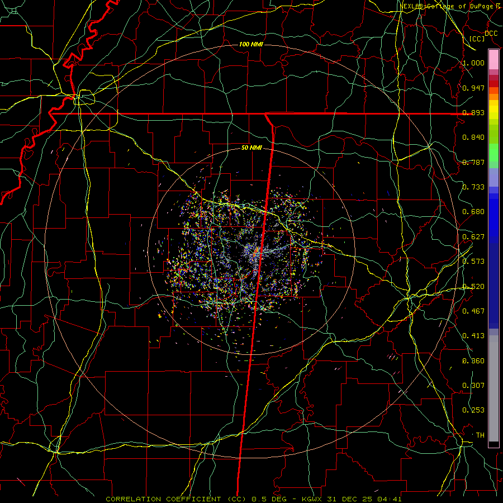Select the 0.947 legend value
This screenshot has width=503, height=503.
click(x=473, y=88)
